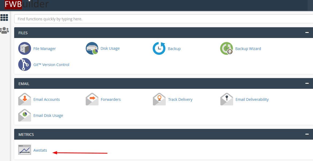This screenshot has height=161, width=313.
Task: Open the Forwarders envelope icon
Action: [x=92, y=99]
